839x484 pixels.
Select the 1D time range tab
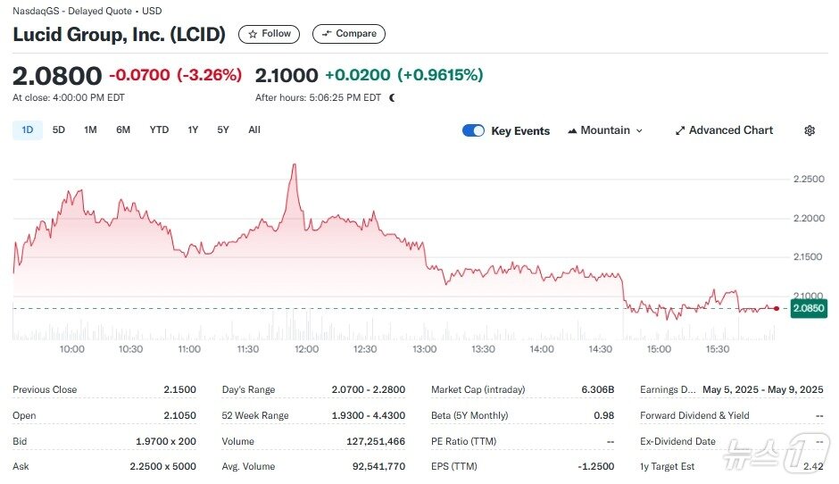(x=27, y=129)
